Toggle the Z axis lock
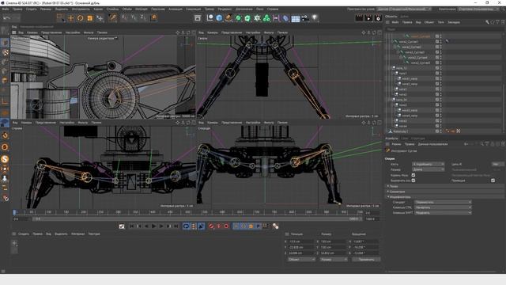506x285 pixels. click(x=143, y=18)
